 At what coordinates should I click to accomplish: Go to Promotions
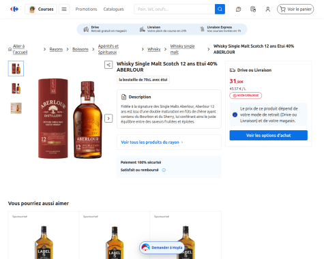86,10
